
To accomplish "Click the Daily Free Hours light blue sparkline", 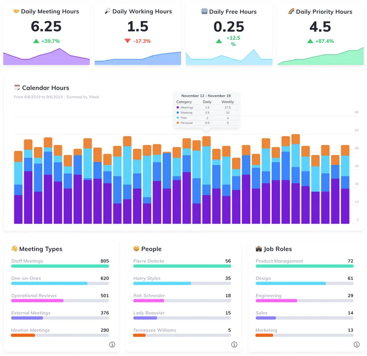I will (229, 57).
